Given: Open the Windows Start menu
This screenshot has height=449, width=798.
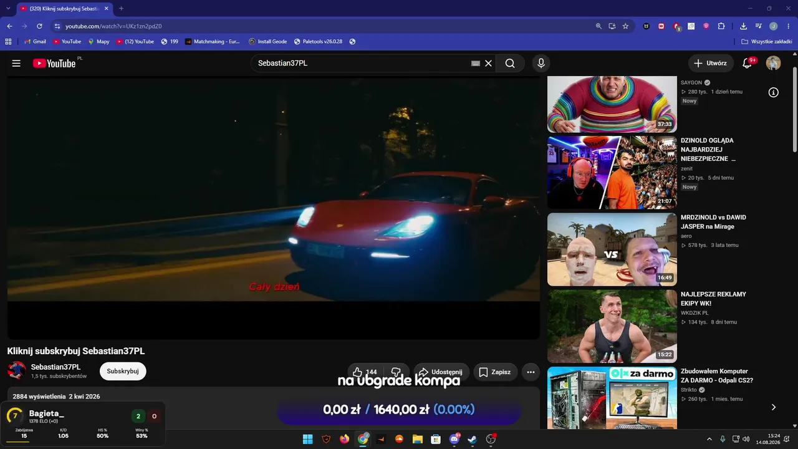Looking at the screenshot, I should pyautogui.click(x=307, y=439).
